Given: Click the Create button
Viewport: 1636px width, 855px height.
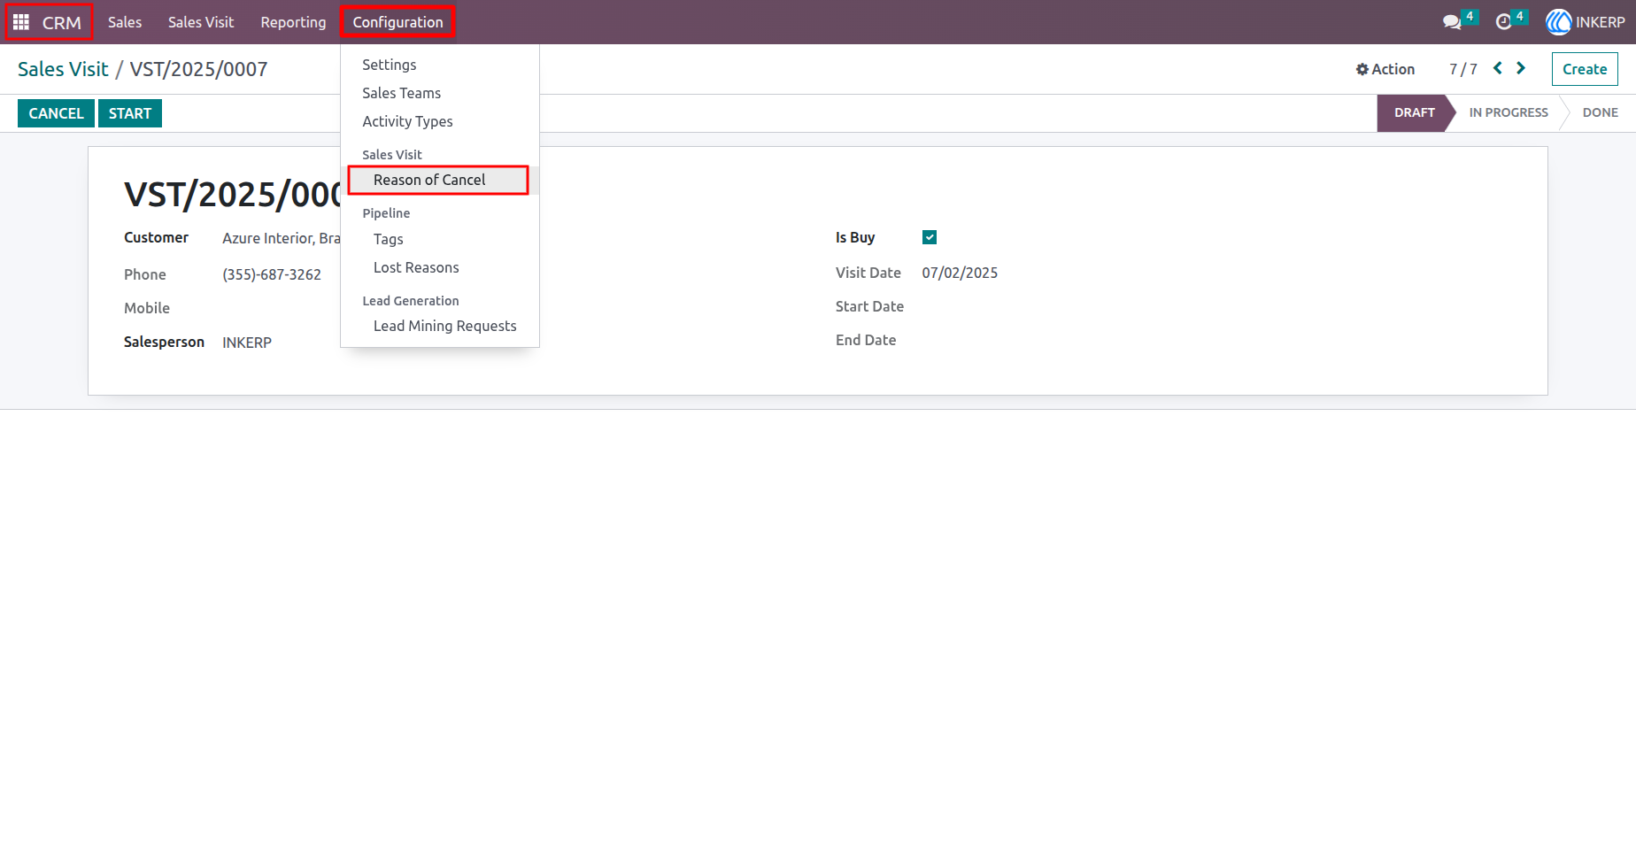Looking at the screenshot, I should (1585, 69).
